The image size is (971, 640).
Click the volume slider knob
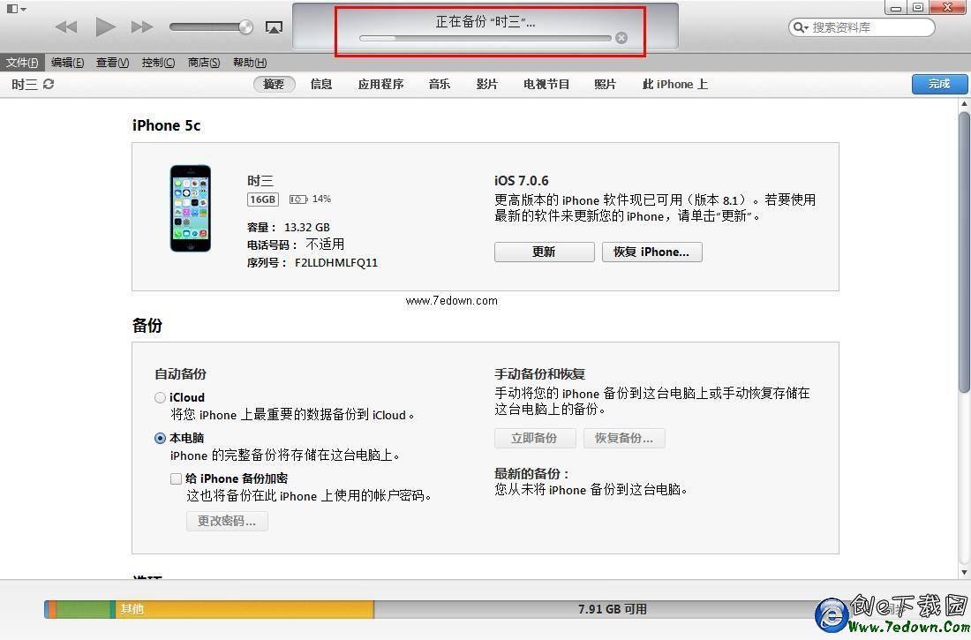click(x=245, y=27)
